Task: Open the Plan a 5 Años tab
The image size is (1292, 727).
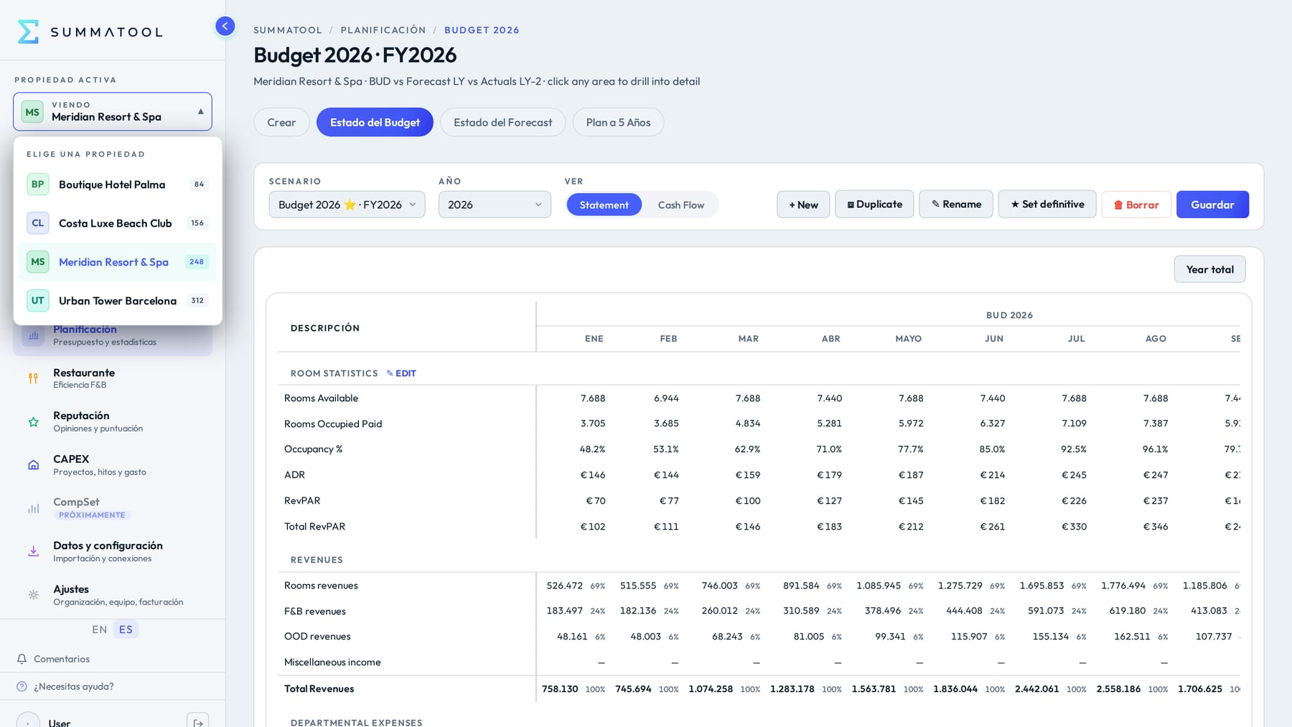Action: pyautogui.click(x=618, y=122)
